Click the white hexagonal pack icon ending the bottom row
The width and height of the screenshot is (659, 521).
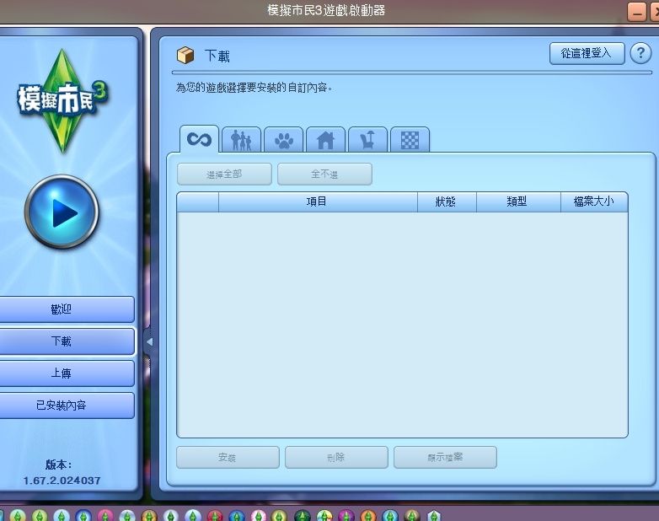434,516
